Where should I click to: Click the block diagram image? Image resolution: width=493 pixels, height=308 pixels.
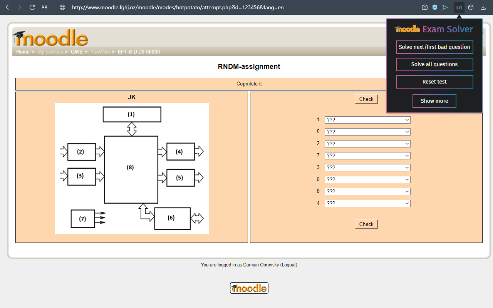(x=132, y=169)
